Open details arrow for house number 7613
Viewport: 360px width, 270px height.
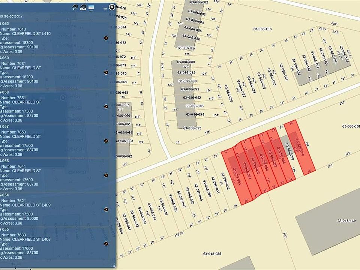click(x=106, y=38)
